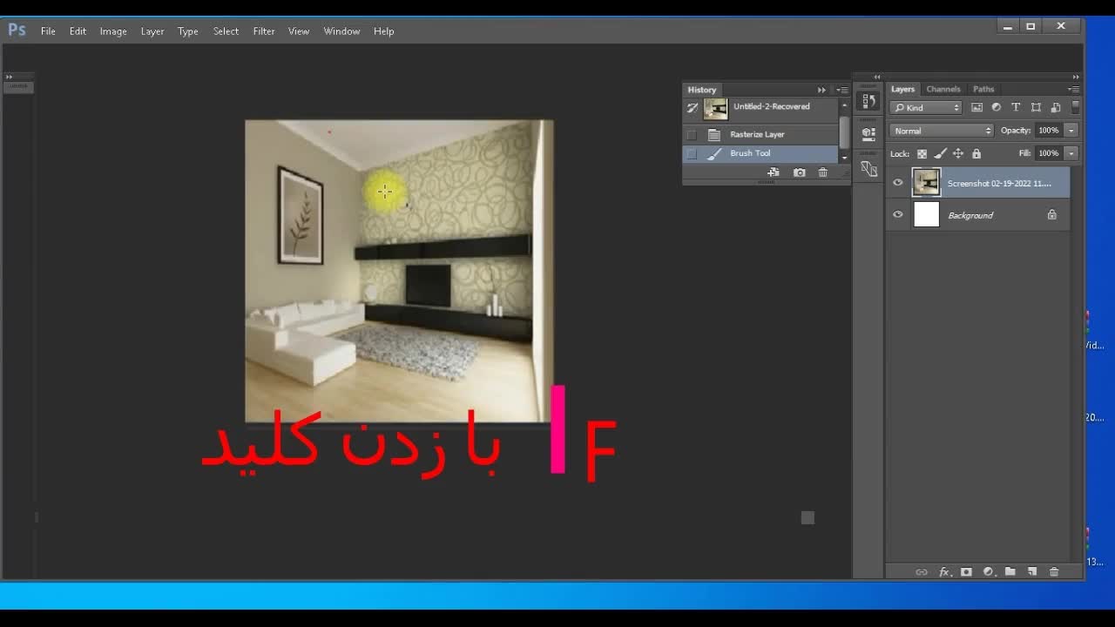Lock transparent pixels icon
The width and height of the screenshot is (1115, 627).
[922, 154]
